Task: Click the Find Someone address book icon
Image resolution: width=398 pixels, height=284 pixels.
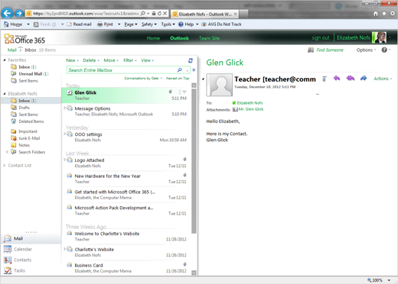Action: coord(311,50)
